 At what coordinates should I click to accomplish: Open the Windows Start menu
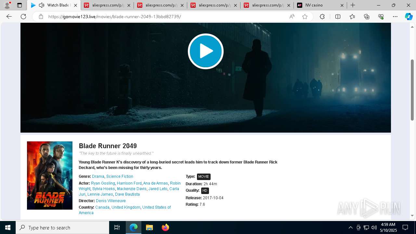point(8,227)
